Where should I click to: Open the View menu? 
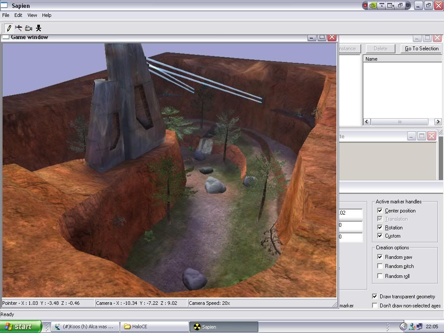[x=32, y=15]
